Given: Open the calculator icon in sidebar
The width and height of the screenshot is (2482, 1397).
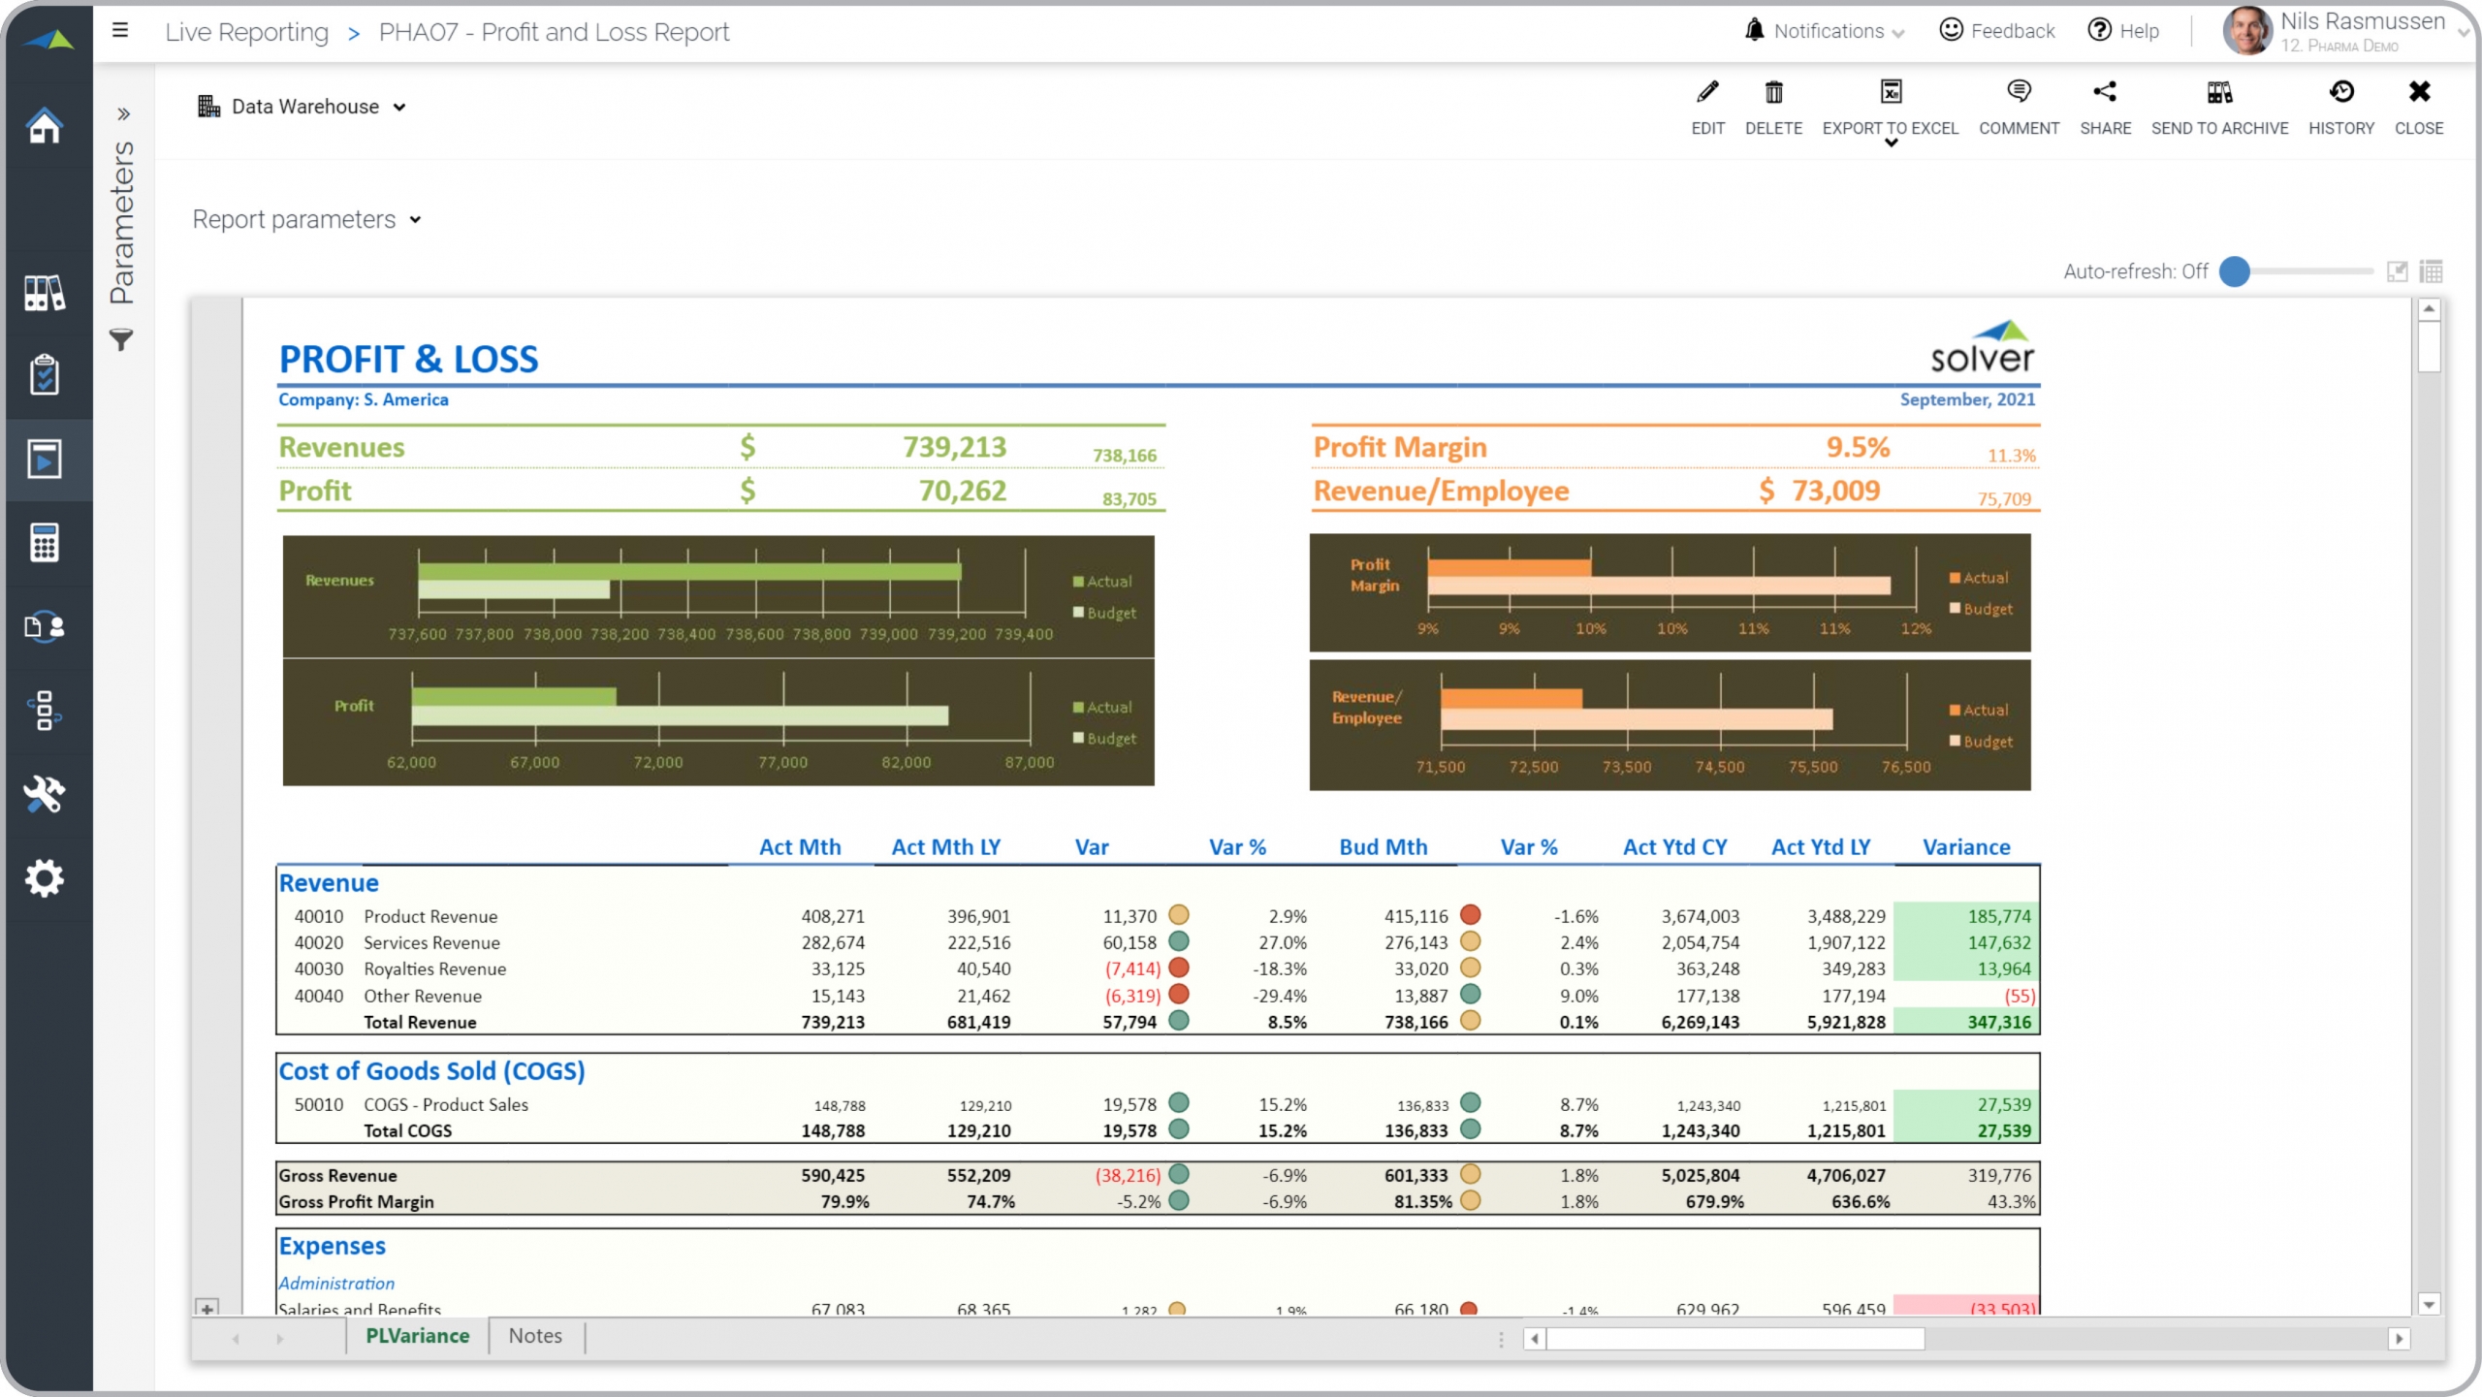Looking at the screenshot, I should point(45,543).
